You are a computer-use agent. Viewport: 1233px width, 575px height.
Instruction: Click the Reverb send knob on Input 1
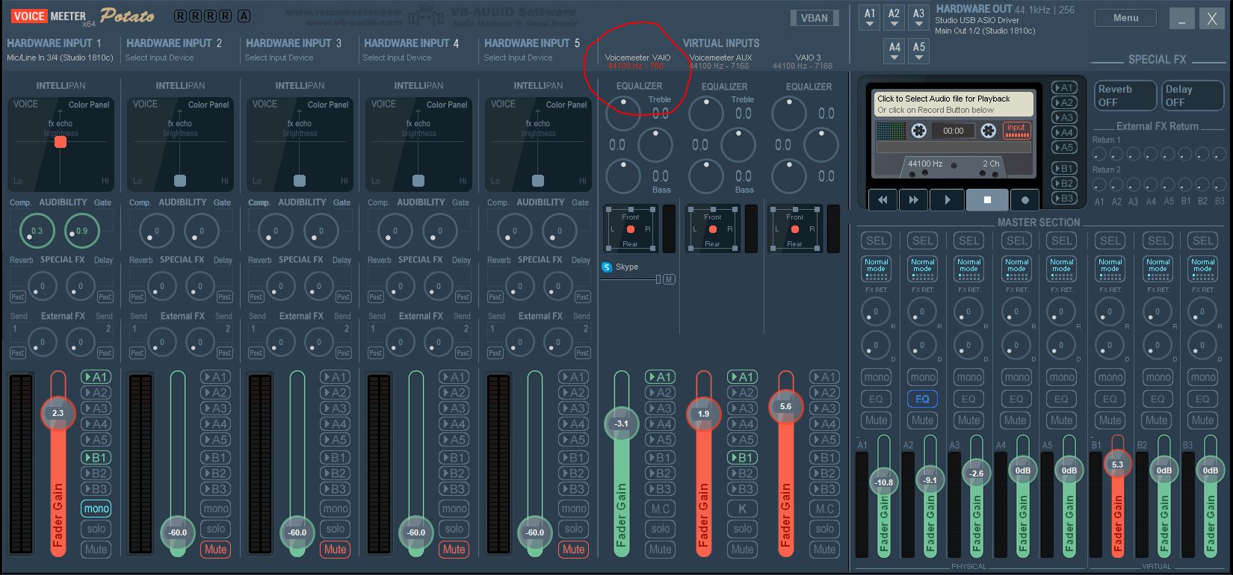click(42, 286)
